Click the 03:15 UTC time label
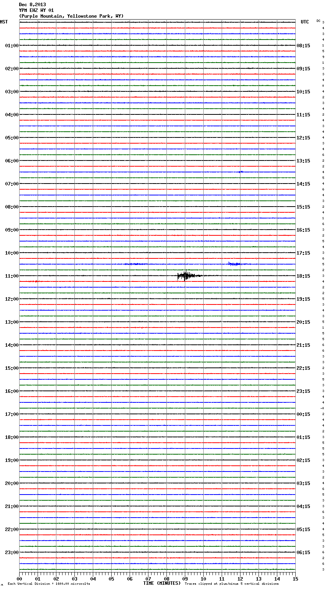The width and height of the screenshot is (326, 589). [x=303, y=483]
